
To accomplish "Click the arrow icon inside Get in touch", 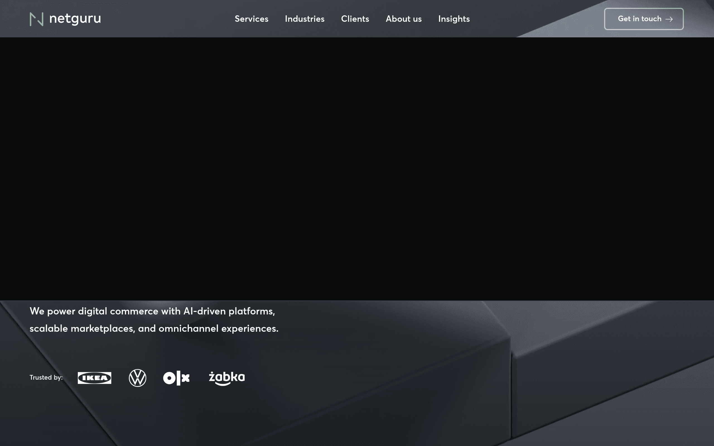I will coord(670,19).
